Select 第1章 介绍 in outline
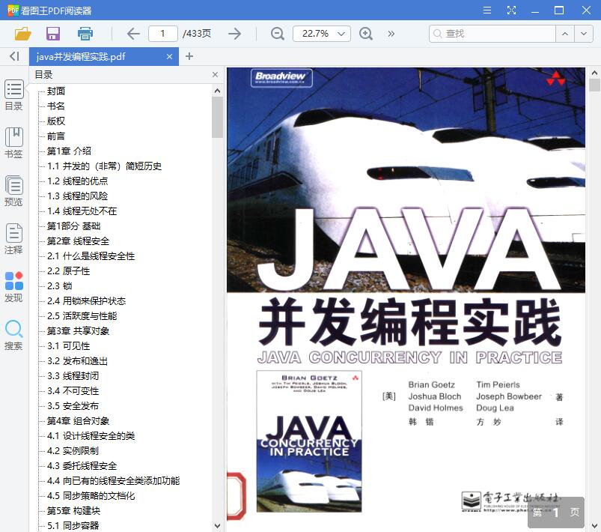This screenshot has height=532, width=601. [x=69, y=151]
